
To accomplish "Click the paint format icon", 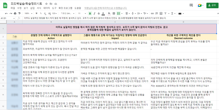I will 20,14.
